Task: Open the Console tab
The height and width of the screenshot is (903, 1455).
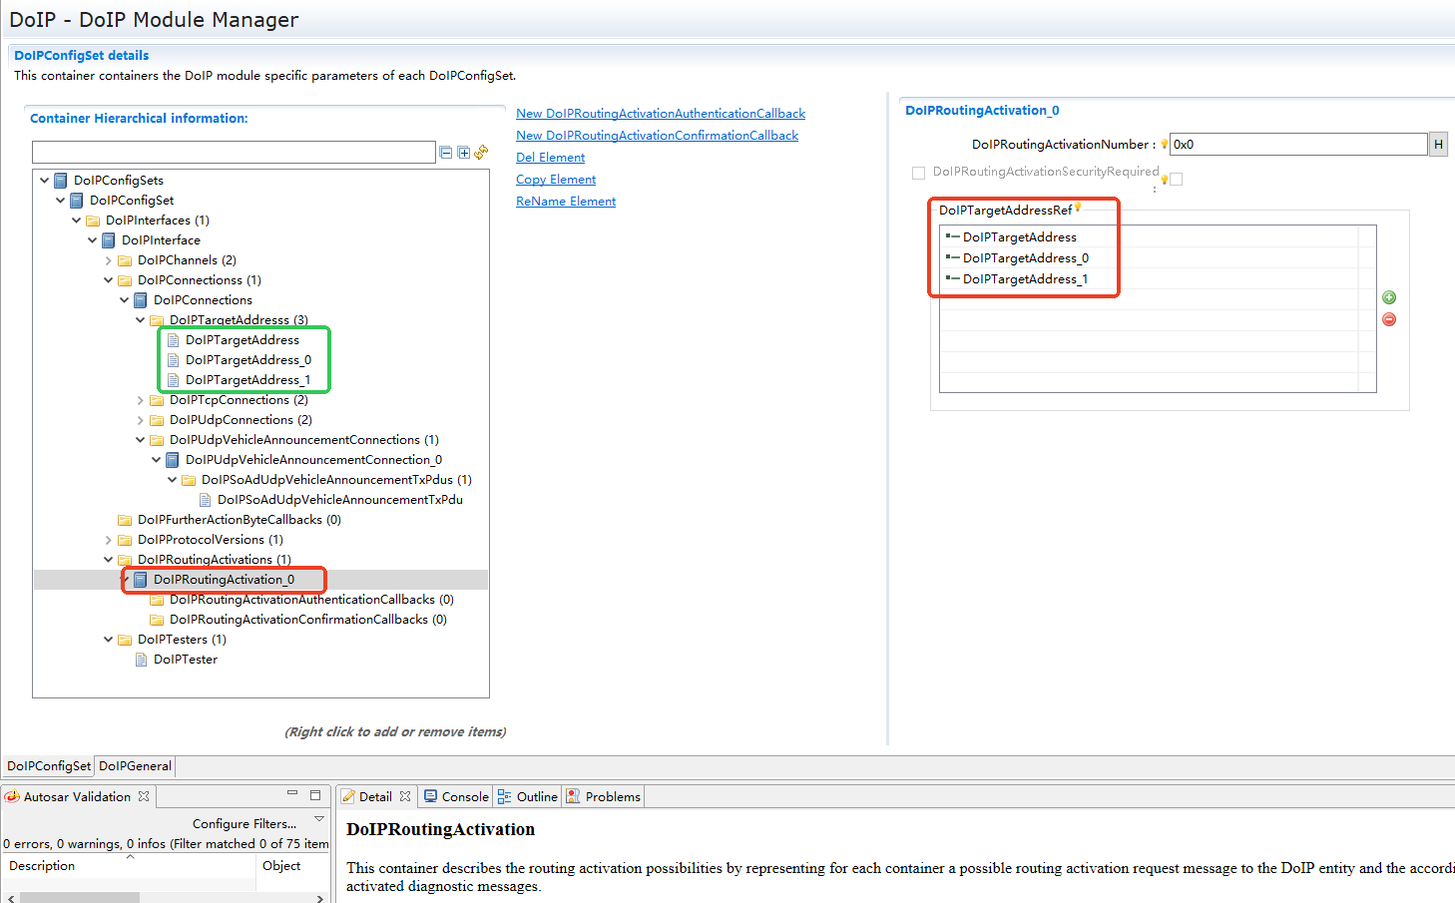Action: pyautogui.click(x=457, y=796)
